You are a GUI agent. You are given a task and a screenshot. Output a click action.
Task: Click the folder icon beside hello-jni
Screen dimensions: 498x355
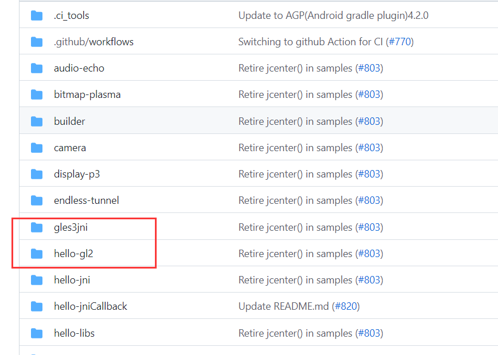click(x=37, y=280)
